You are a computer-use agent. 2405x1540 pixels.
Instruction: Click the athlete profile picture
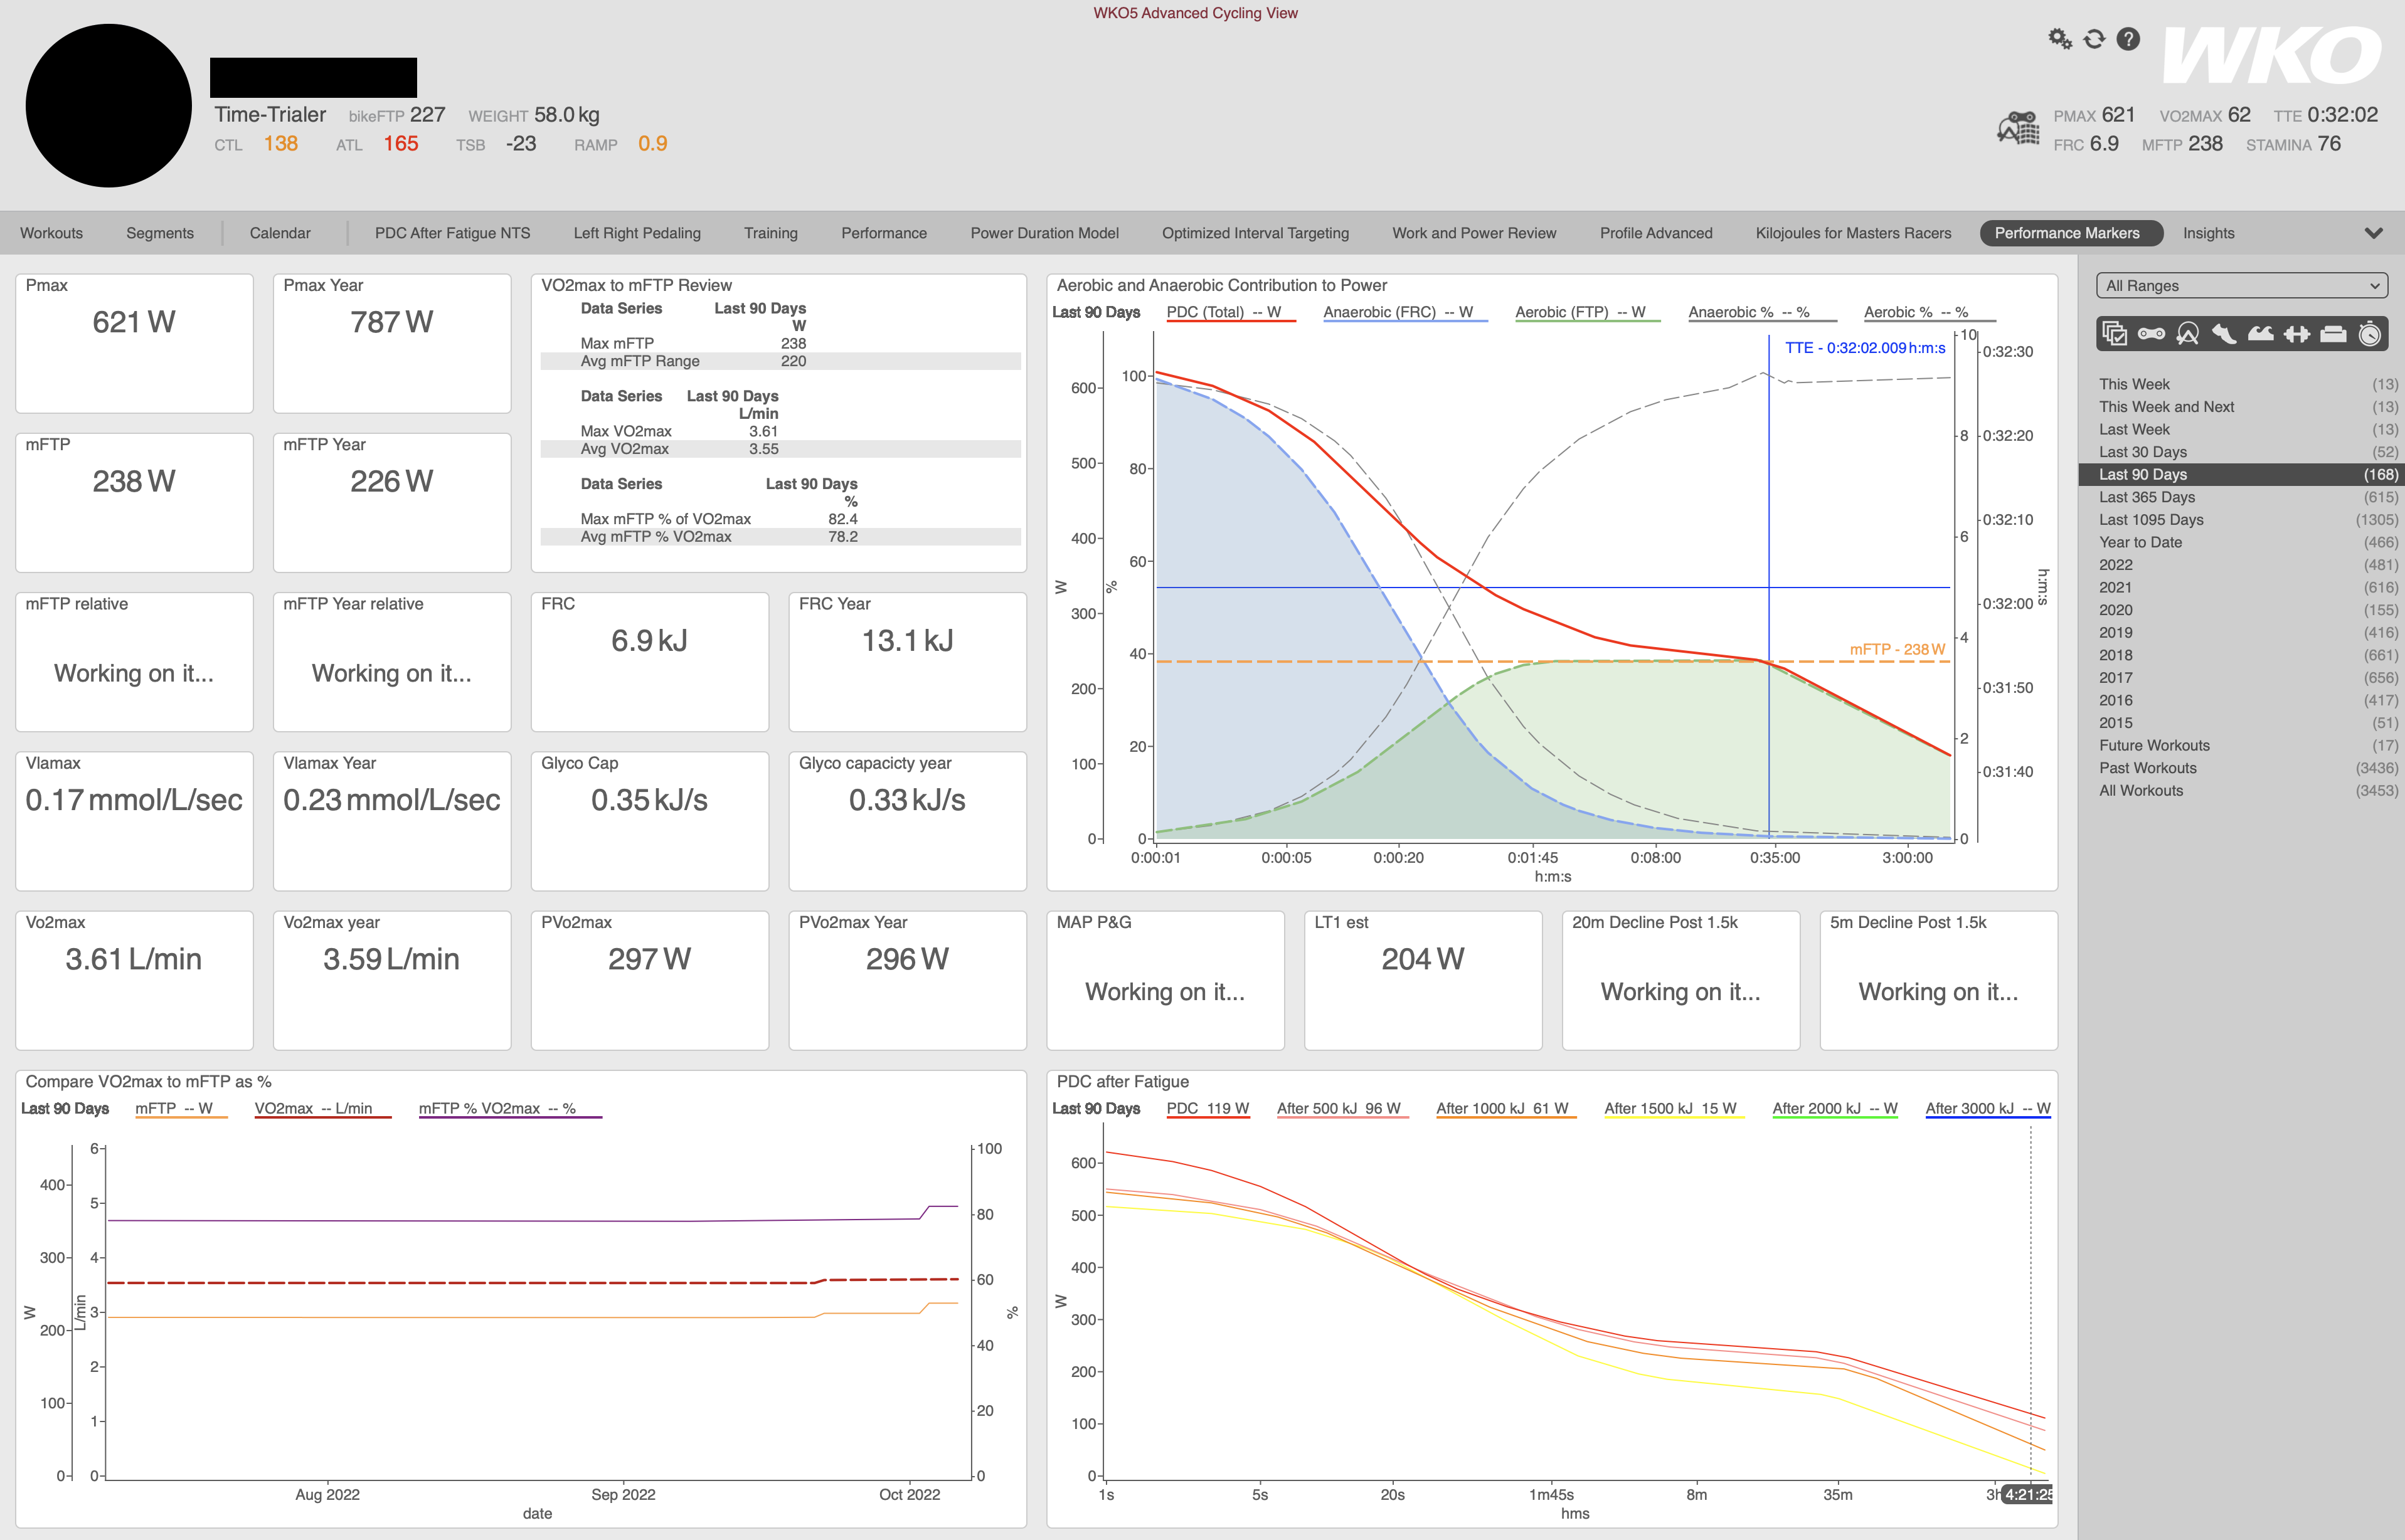click(108, 106)
